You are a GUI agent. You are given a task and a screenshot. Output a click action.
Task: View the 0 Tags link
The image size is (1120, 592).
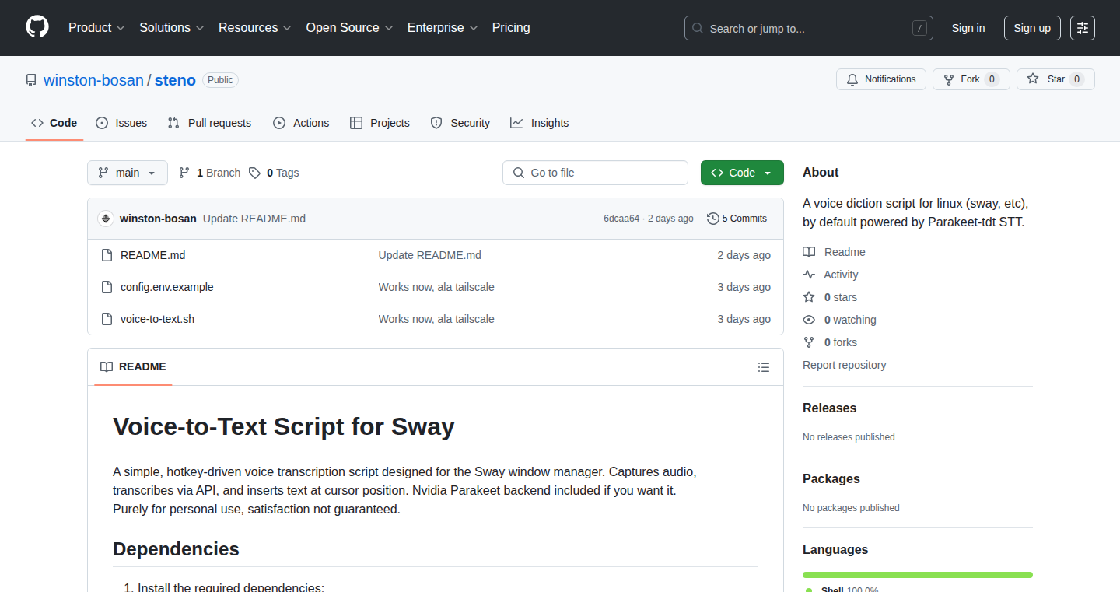pos(274,173)
